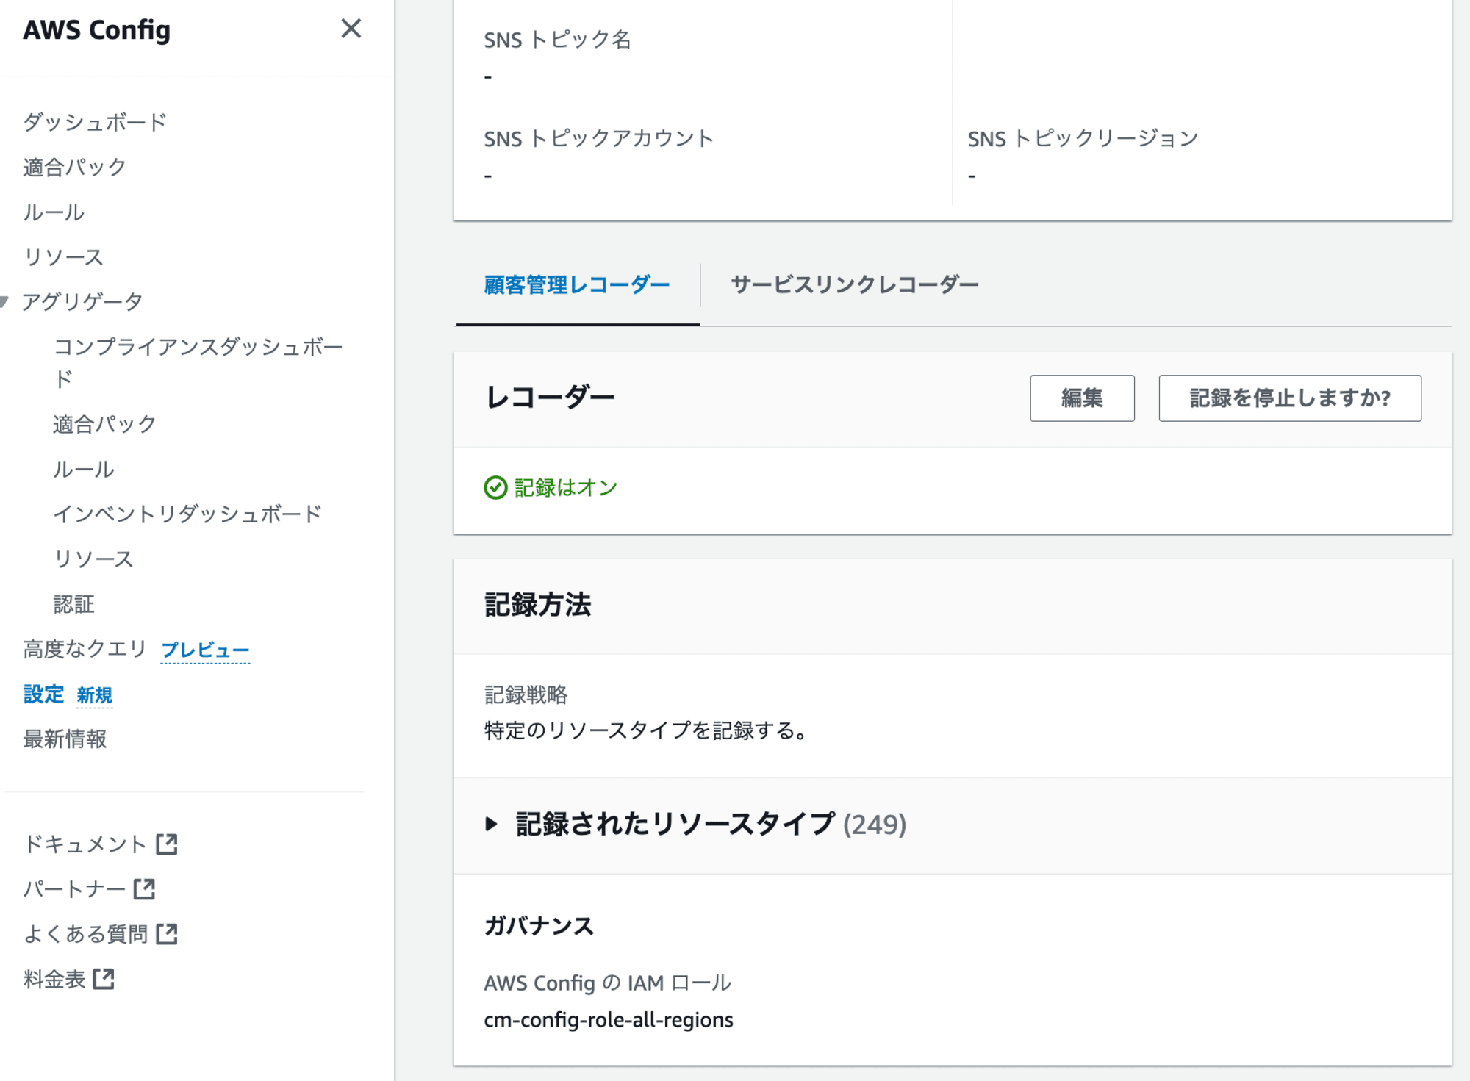1470x1081 pixels.
Task: Close the AWS Config sidebar panel
Action: point(351,29)
